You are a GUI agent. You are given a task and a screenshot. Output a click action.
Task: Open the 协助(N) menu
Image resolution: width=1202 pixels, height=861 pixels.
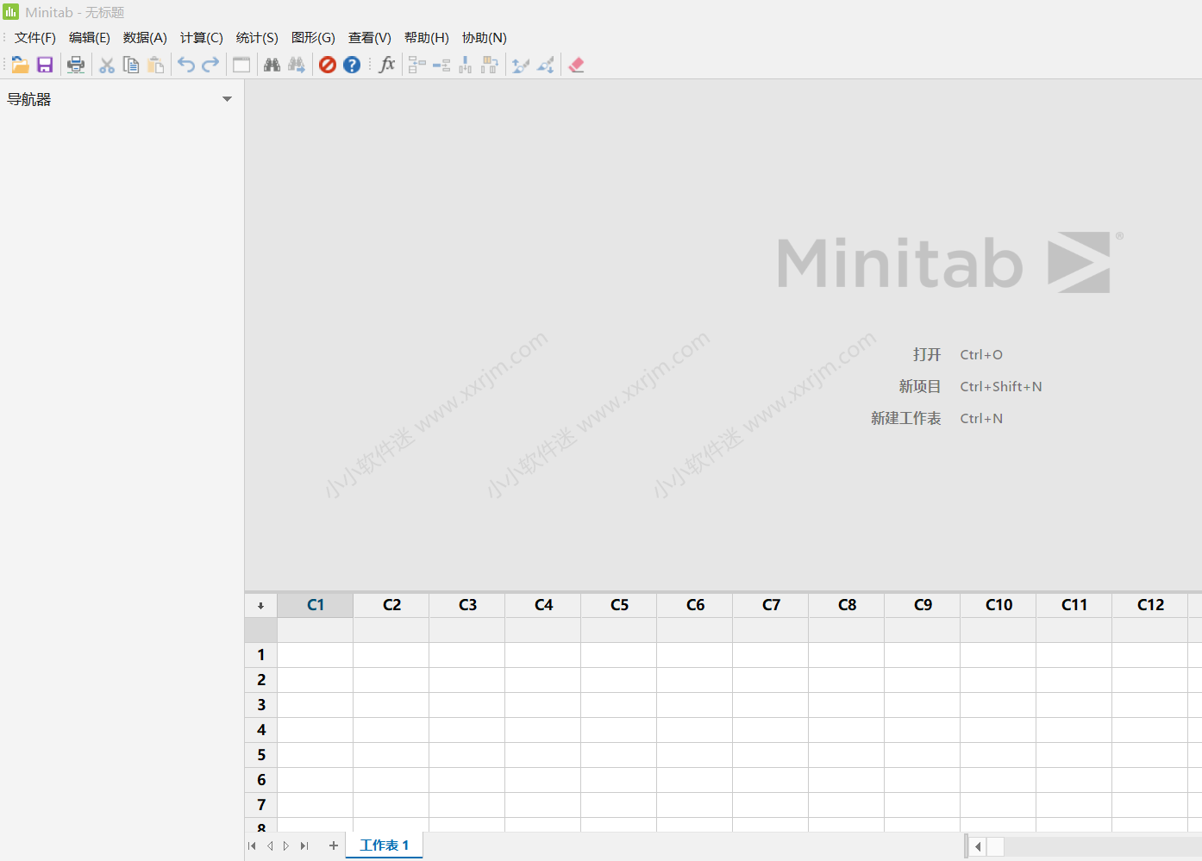[x=485, y=38]
